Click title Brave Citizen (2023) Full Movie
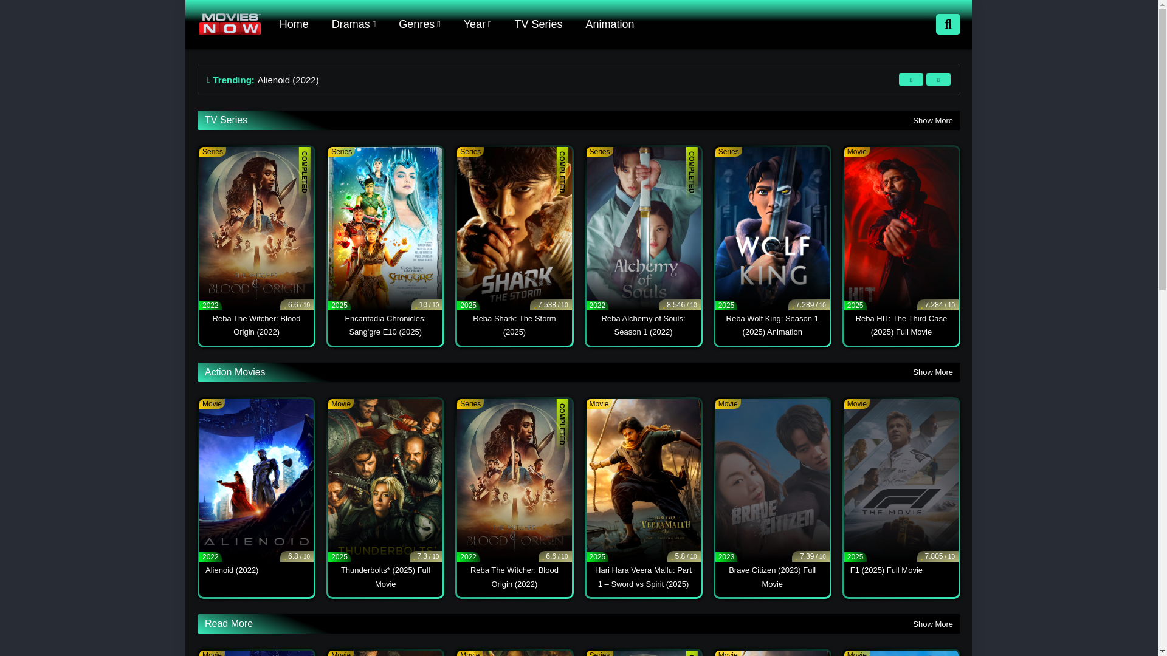Screen dimensions: 1167x656 coord(772,577)
